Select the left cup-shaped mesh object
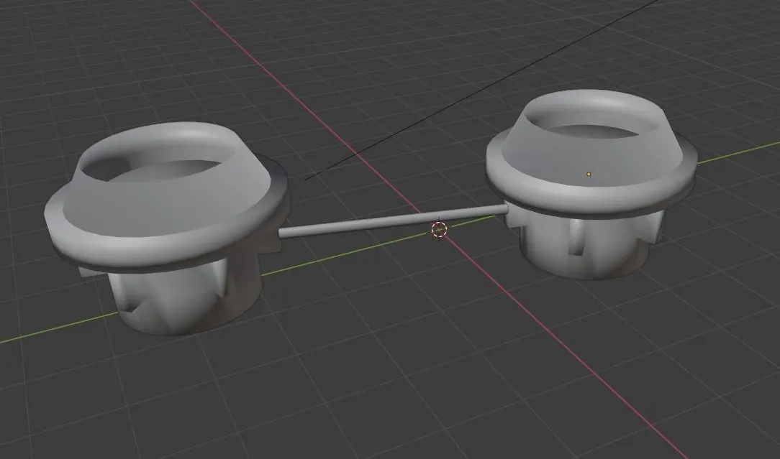The image size is (780, 459). pos(167,228)
